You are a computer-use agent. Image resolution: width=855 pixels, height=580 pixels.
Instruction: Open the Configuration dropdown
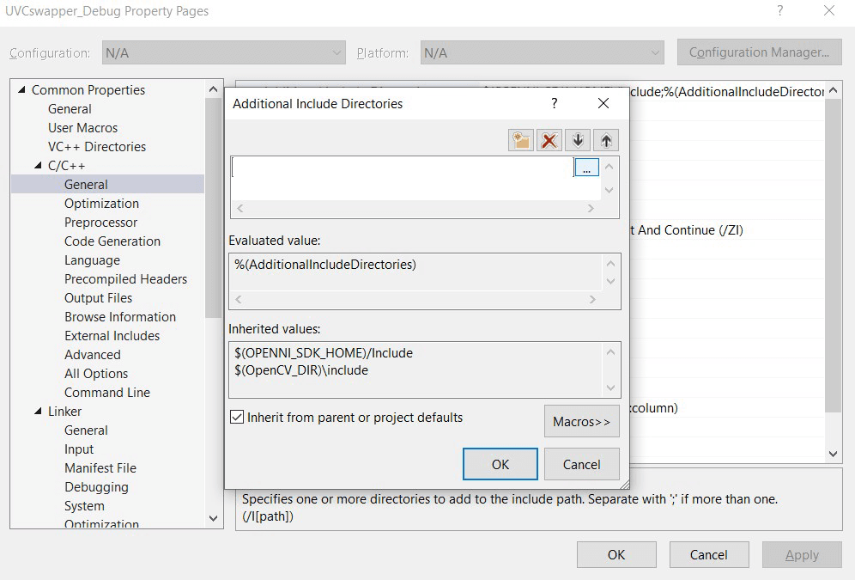pyautogui.click(x=223, y=53)
